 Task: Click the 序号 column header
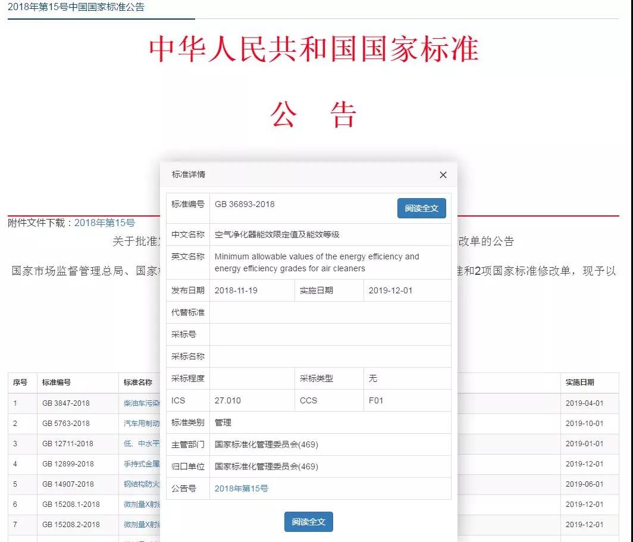click(x=20, y=383)
